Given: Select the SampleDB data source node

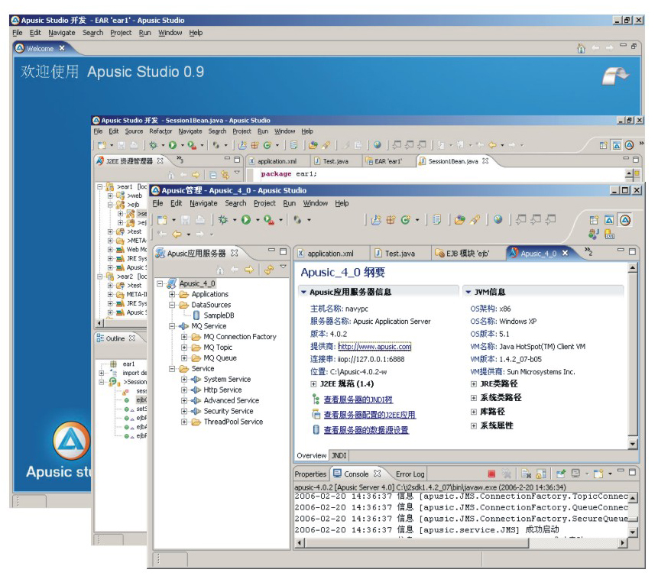Looking at the screenshot, I should (219, 315).
